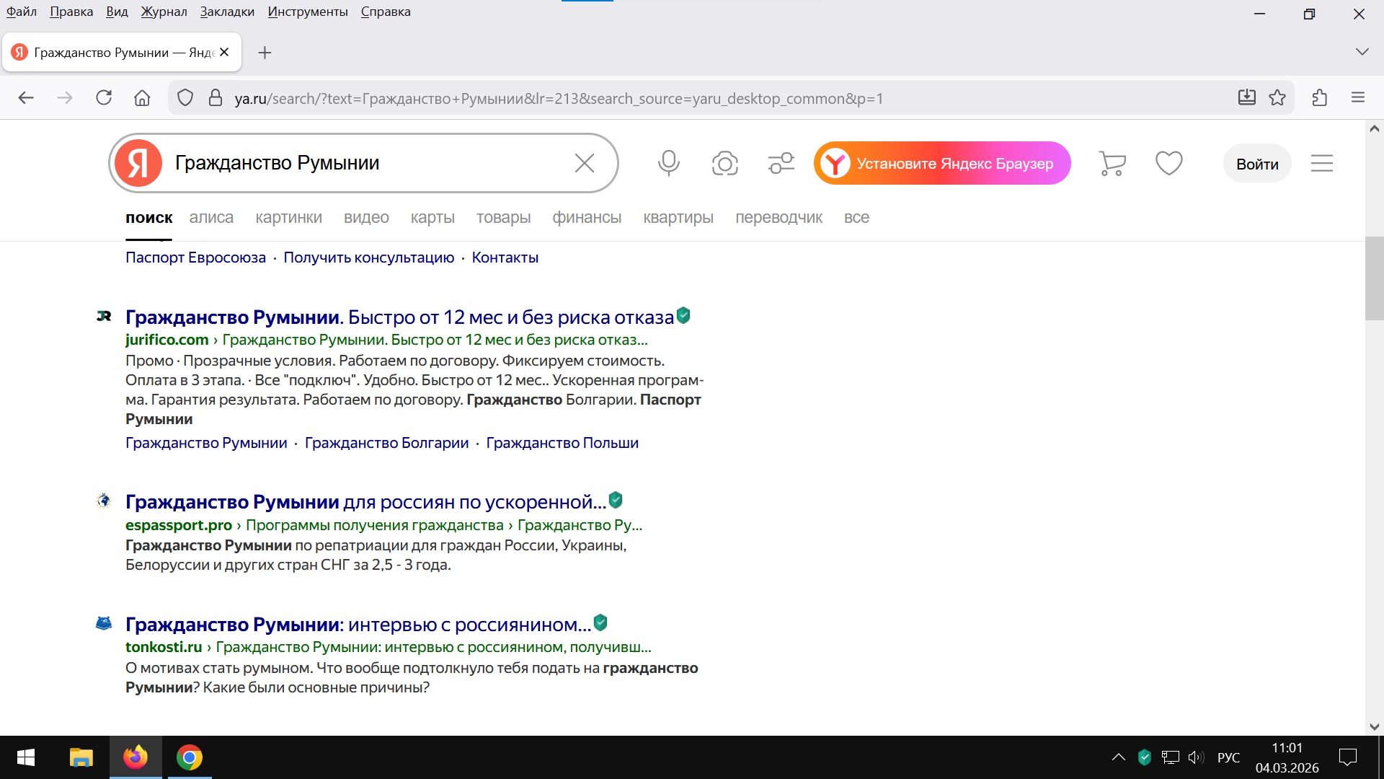Clear search query with X icon
Image resolution: width=1384 pixels, height=779 pixels.
point(584,163)
